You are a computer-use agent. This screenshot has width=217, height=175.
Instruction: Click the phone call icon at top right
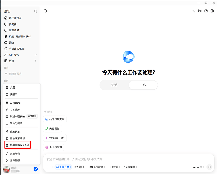[194, 11]
